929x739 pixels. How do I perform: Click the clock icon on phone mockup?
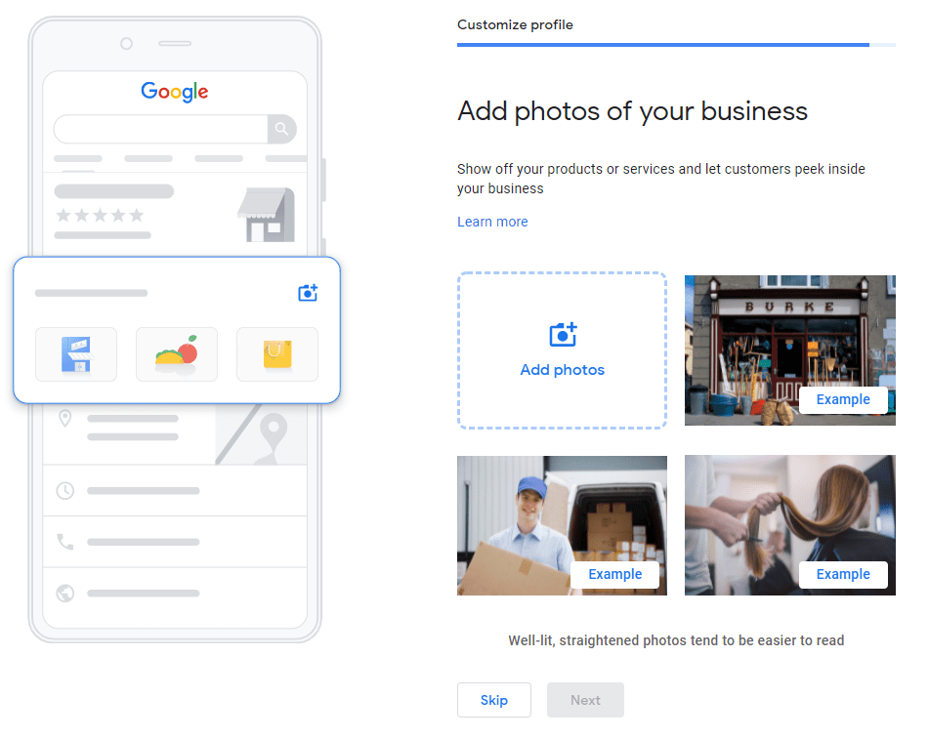[x=64, y=490]
